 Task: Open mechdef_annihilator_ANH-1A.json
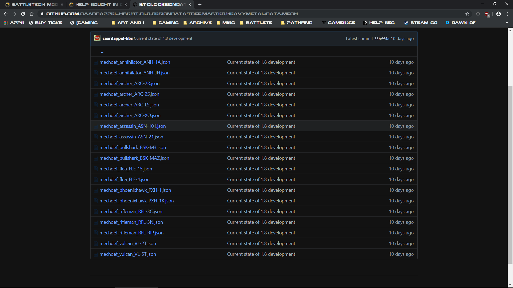click(x=135, y=62)
